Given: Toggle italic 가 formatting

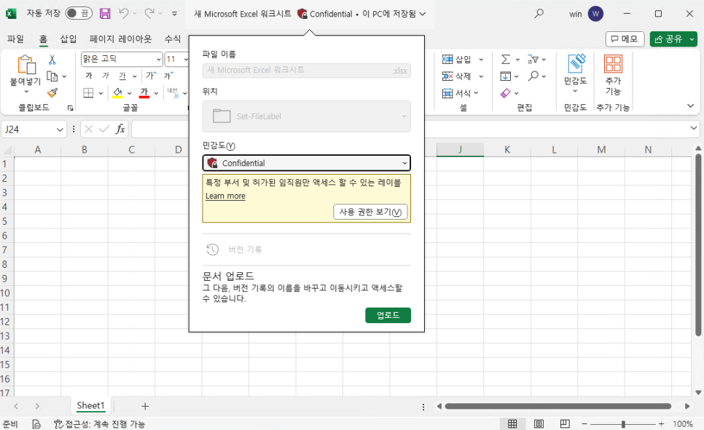Looking at the screenshot, I should pos(106,76).
